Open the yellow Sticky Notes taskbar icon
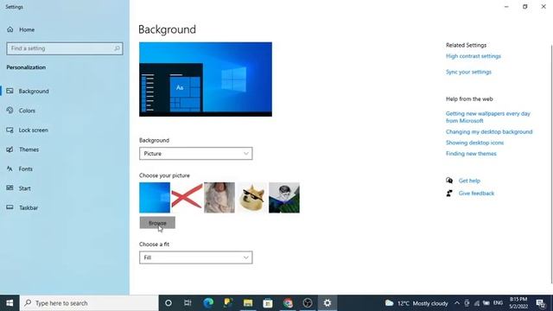Image resolution: width=553 pixels, height=311 pixels. coord(228,303)
